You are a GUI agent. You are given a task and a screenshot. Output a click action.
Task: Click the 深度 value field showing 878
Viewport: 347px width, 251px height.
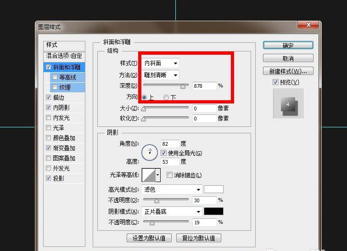[x=204, y=86]
